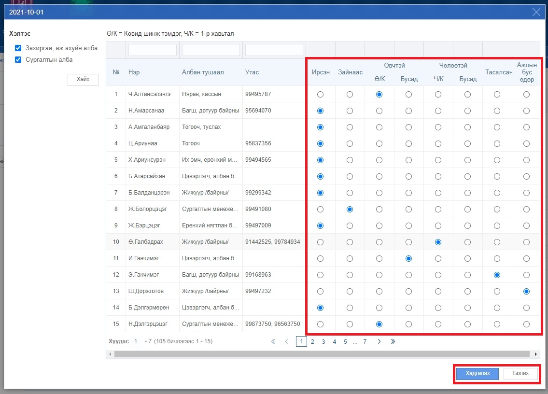Focus the Нэр filter input field

153,50
